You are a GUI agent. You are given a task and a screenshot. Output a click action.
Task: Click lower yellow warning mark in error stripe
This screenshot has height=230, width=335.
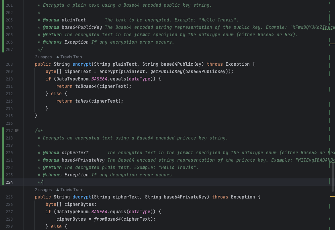(333, 196)
